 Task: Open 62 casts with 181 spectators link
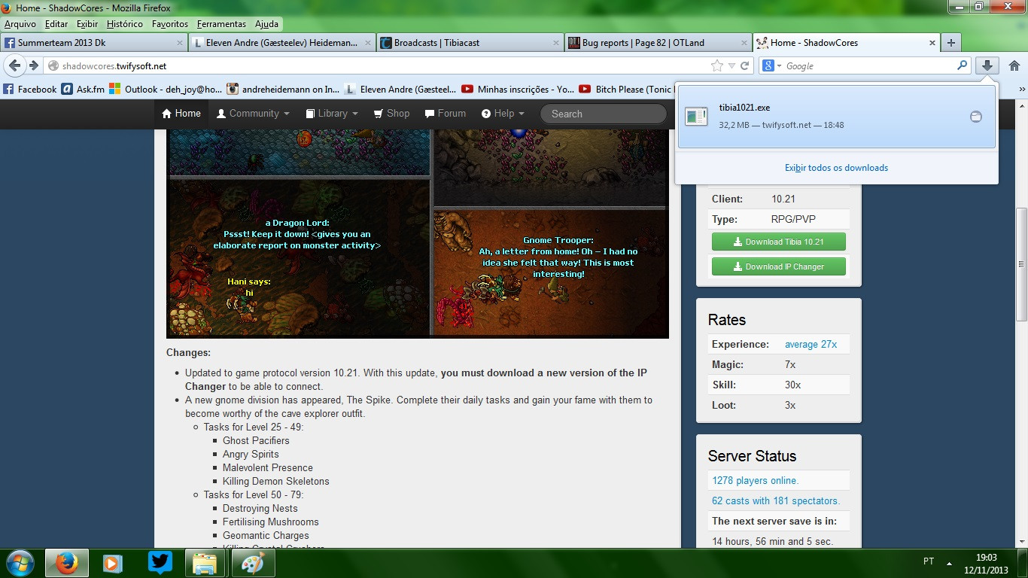pos(776,500)
